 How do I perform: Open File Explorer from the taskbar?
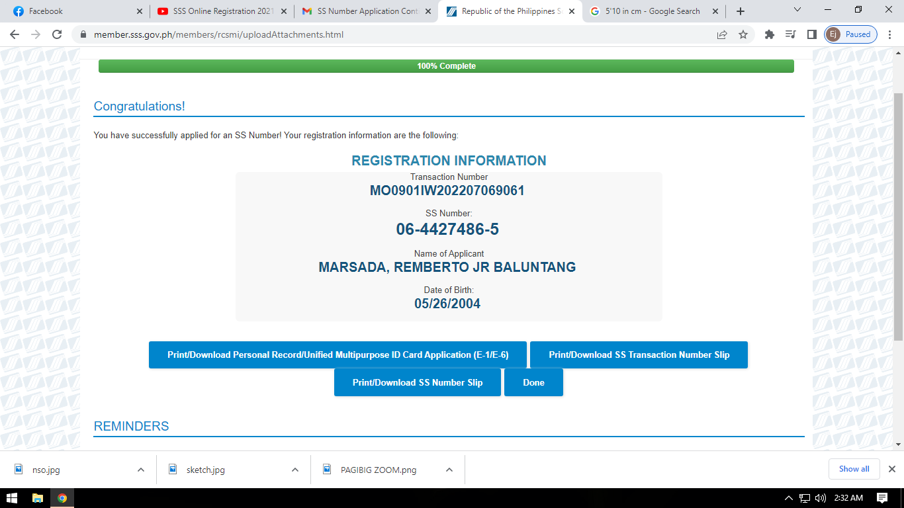click(38, 498)
